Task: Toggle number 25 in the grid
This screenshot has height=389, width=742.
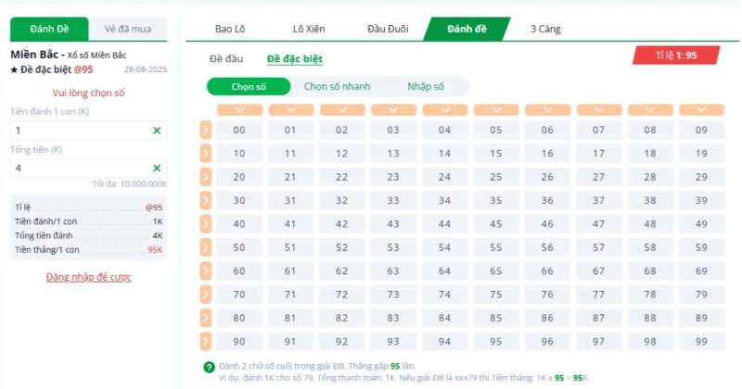Action: (x=495, y=177)
